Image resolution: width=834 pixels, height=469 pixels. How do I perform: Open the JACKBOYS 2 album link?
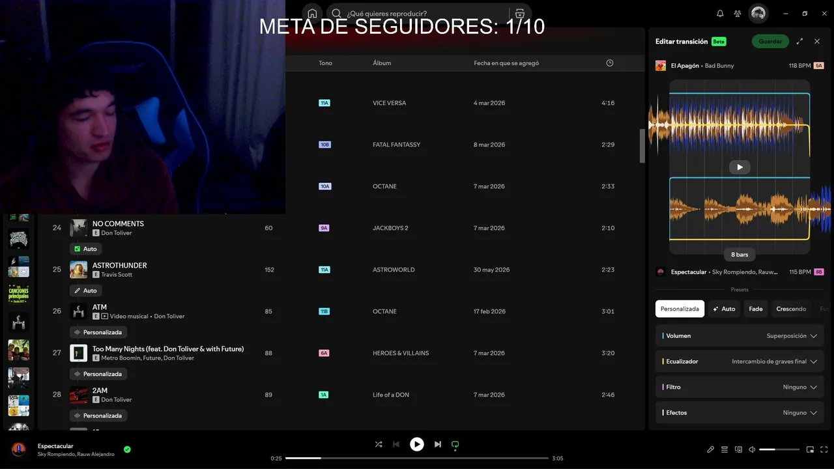click(390, 228)
